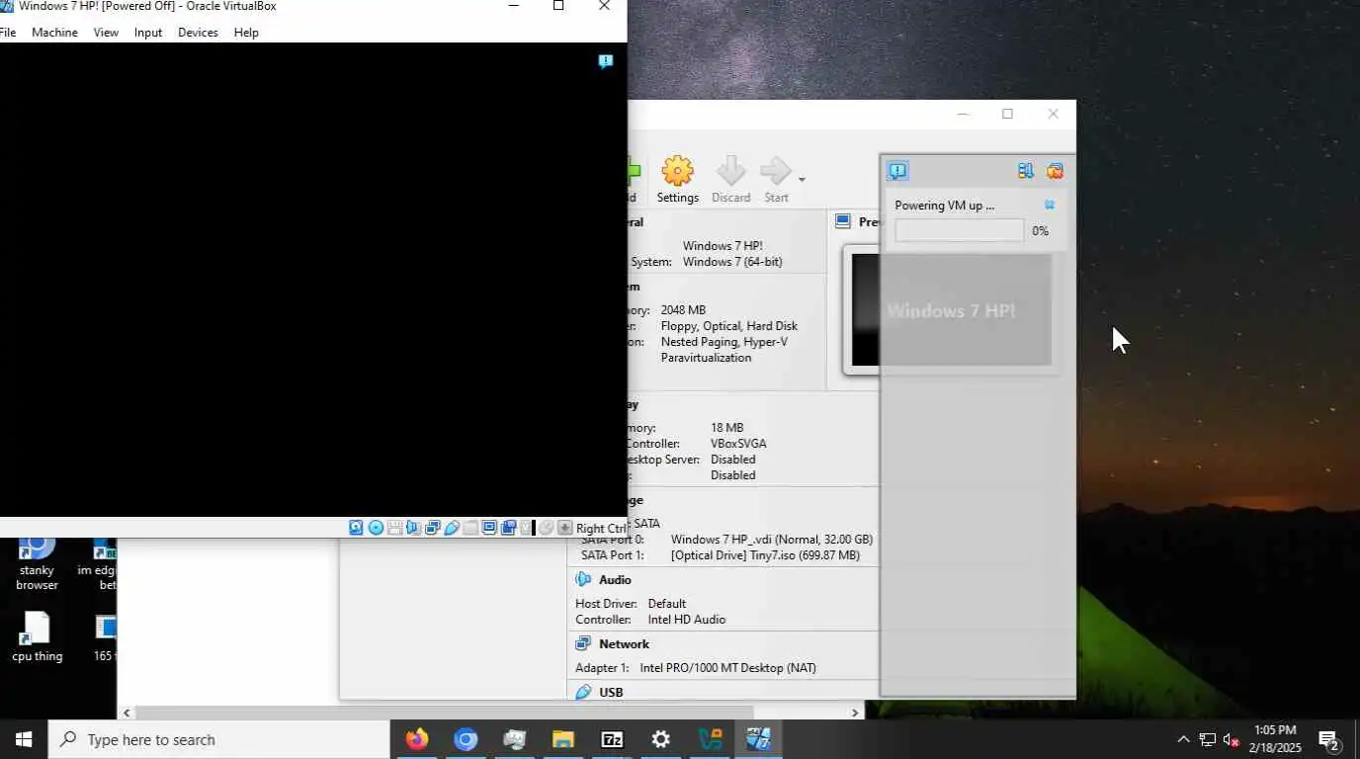Collapse the Network section header
Screen dimensions: 1360x759
click(x=624, y=644)
